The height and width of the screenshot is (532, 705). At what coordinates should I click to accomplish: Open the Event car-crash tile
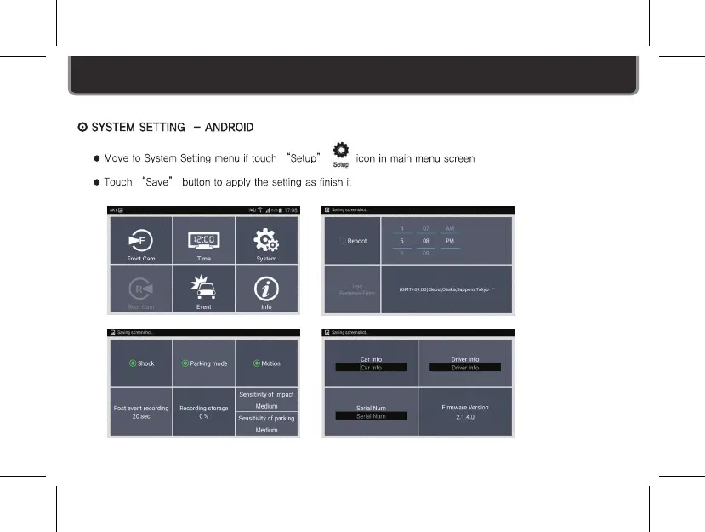tap(204, 289)
